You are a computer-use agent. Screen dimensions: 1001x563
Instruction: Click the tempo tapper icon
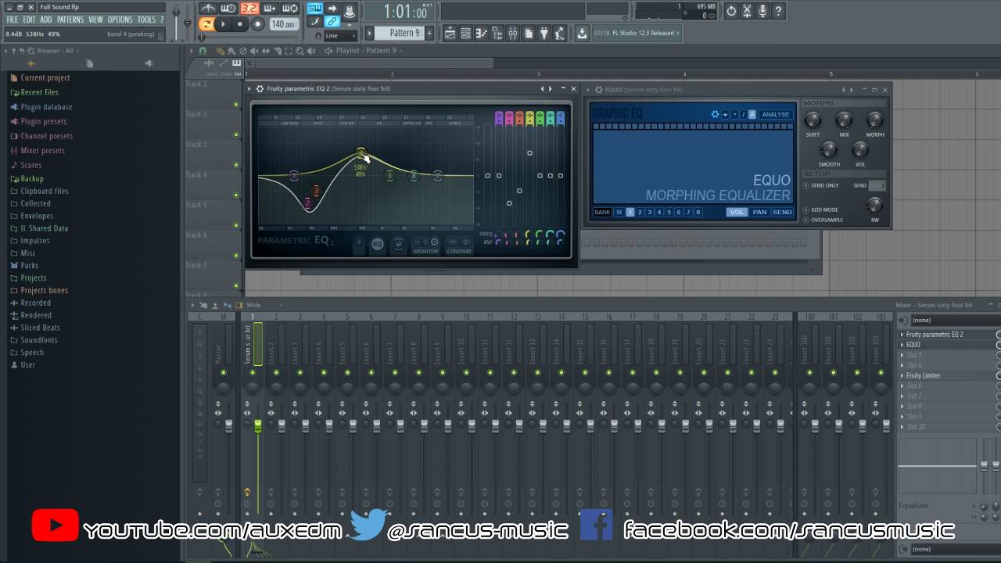(560, 33)
